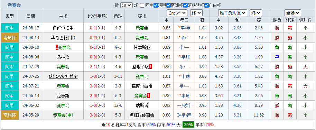Select the date cell 24-08-04
This screenshot has width=316, height=130.
click(x=31, y=57)
